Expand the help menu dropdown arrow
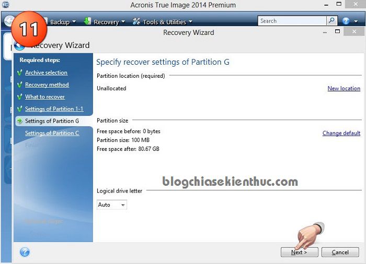 click(x=356, y=22)
